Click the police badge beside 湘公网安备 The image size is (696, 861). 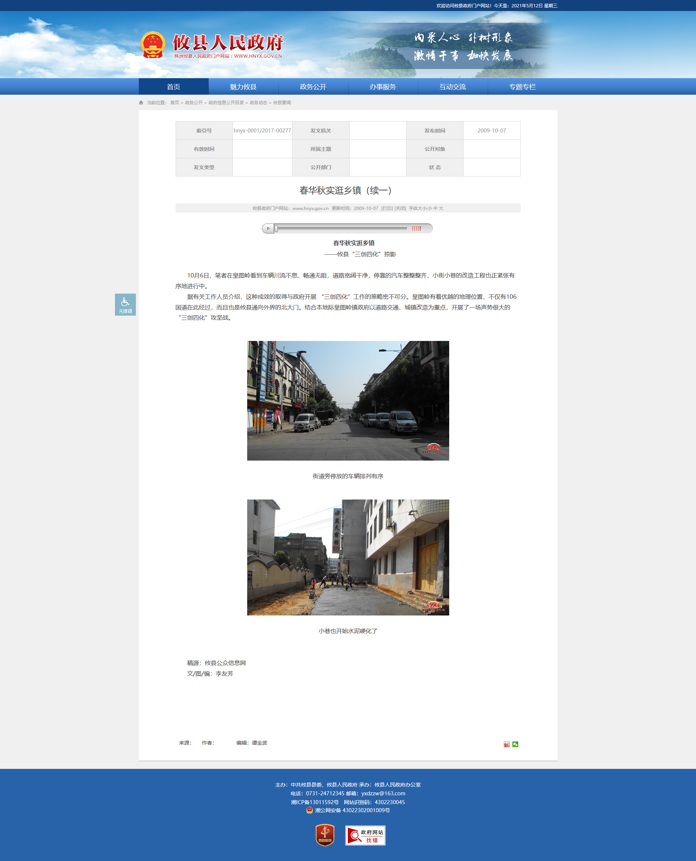(310, 810)
